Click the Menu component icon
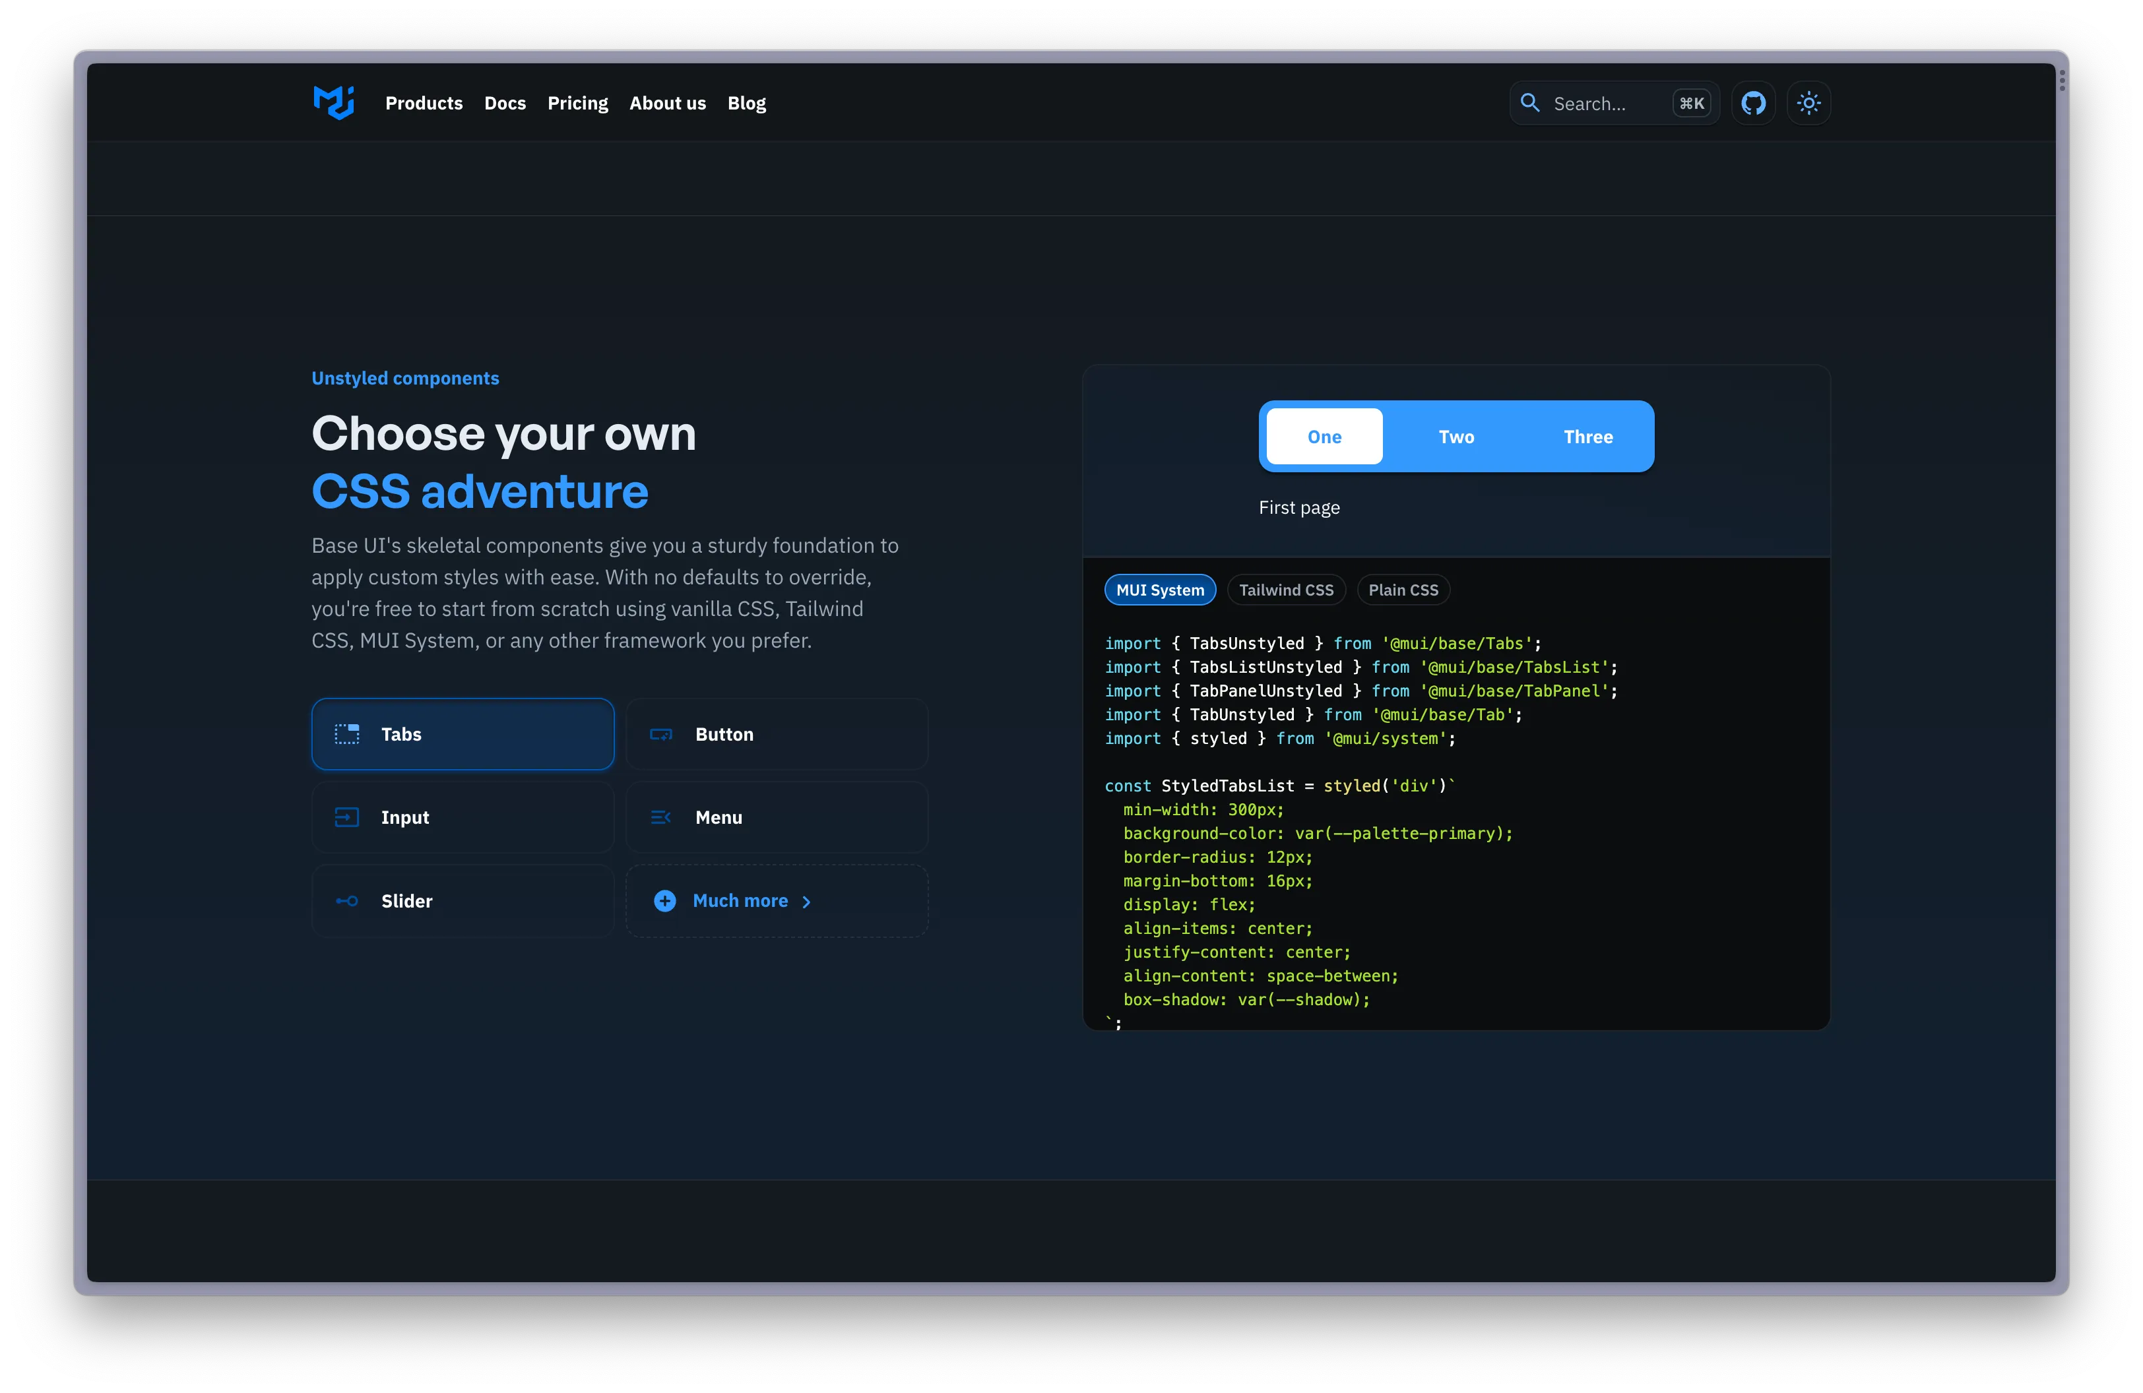The height and width of the screenshot is (1393, 2143). point(661,817)
